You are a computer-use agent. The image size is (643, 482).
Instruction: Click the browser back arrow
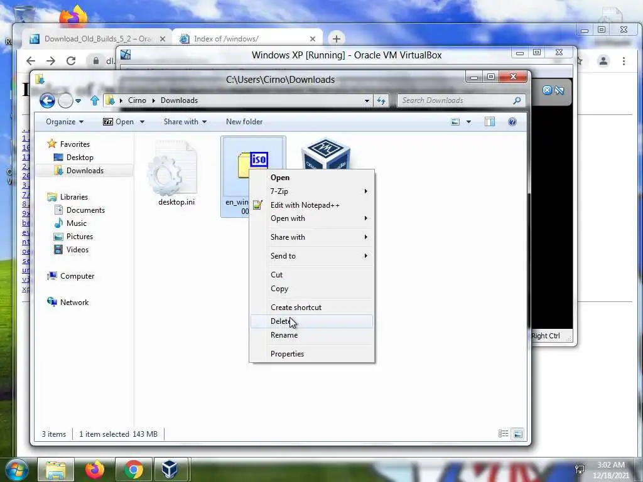(31, 61)
